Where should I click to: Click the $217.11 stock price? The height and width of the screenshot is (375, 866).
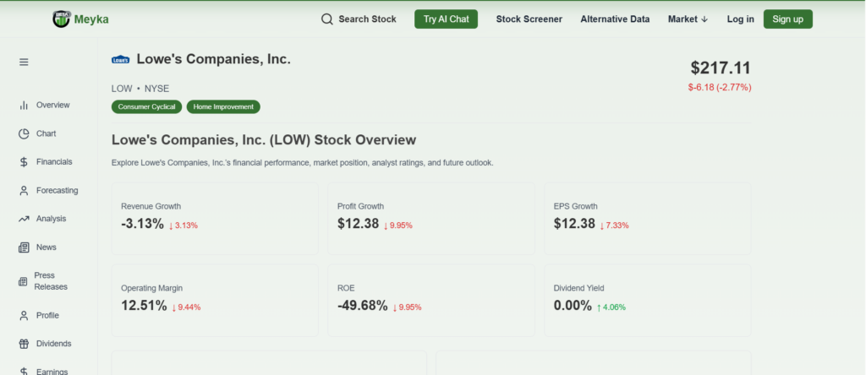point(721,68)
